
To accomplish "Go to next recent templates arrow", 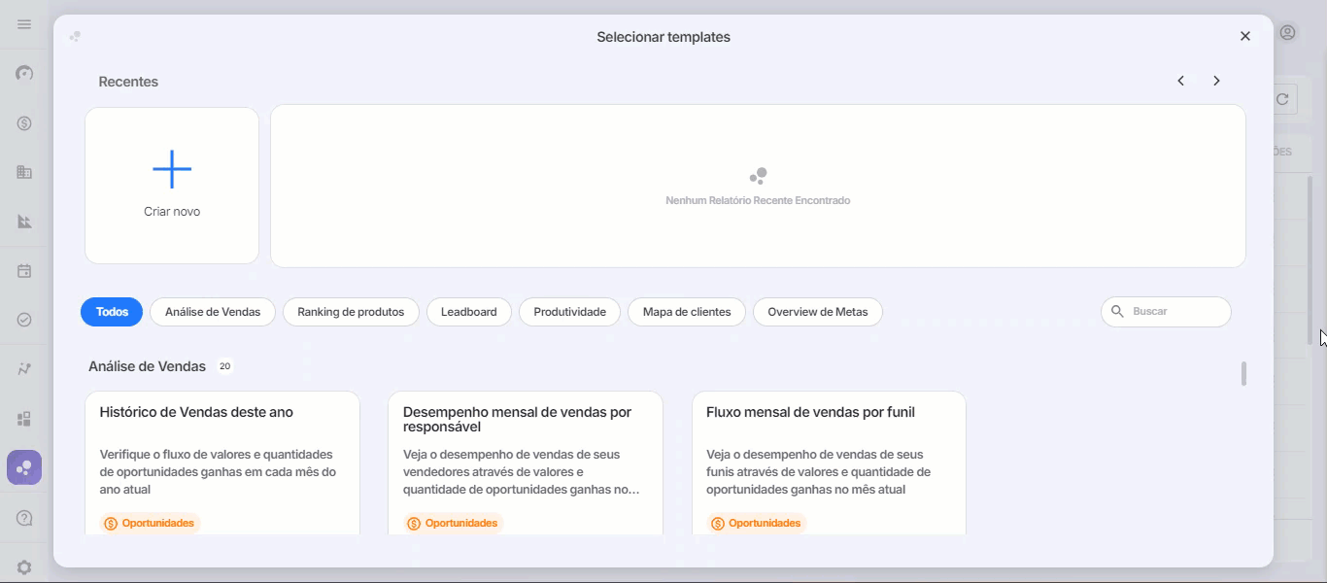I will point(1216,81).
